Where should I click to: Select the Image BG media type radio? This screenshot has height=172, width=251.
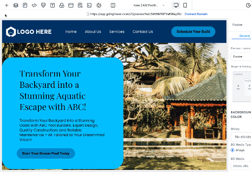(232, 150)
